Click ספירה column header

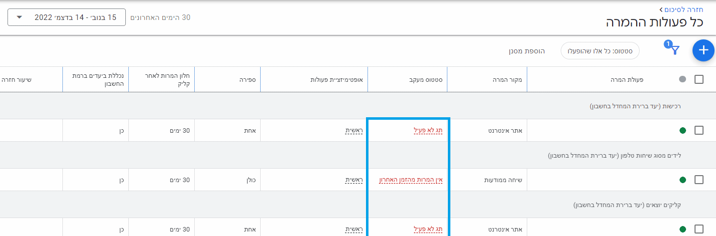[x=248, y=79]
